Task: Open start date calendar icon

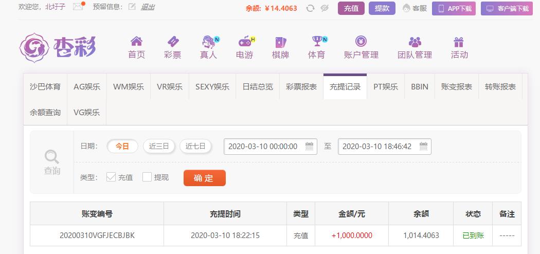Action: (x=309, y=146)
